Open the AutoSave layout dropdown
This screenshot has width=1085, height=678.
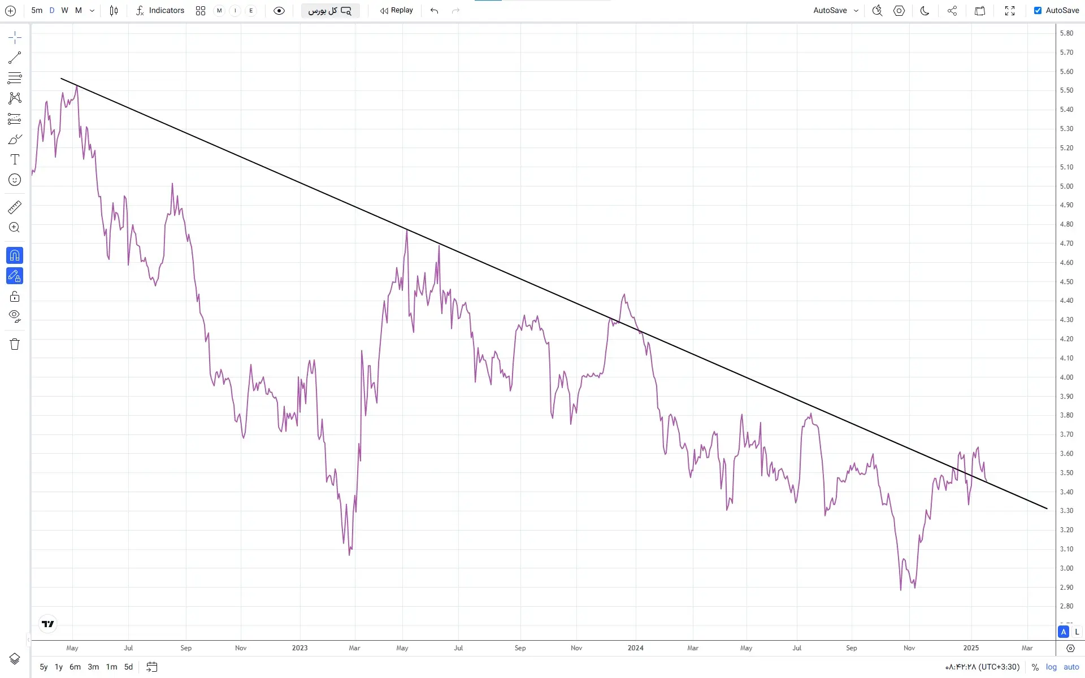836,11
